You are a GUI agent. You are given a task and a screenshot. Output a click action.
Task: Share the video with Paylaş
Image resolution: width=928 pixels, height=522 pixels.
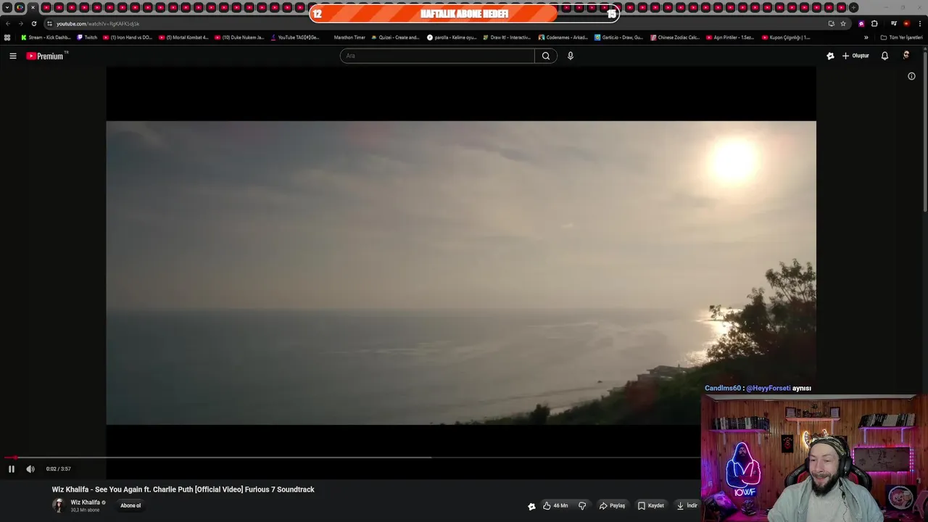(612, 506)
